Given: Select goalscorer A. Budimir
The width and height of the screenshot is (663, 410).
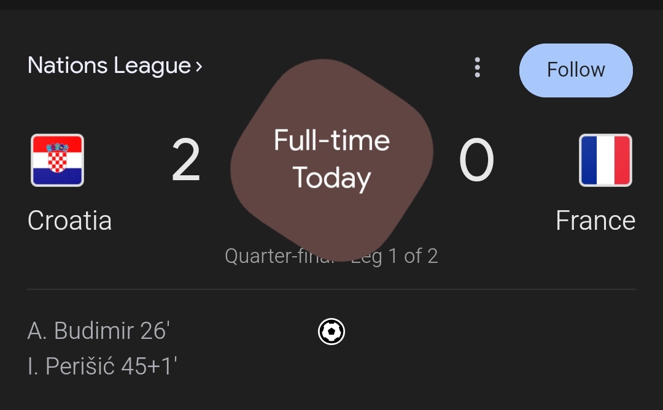Looking at the screenshot, I should (x=81, y=331).
